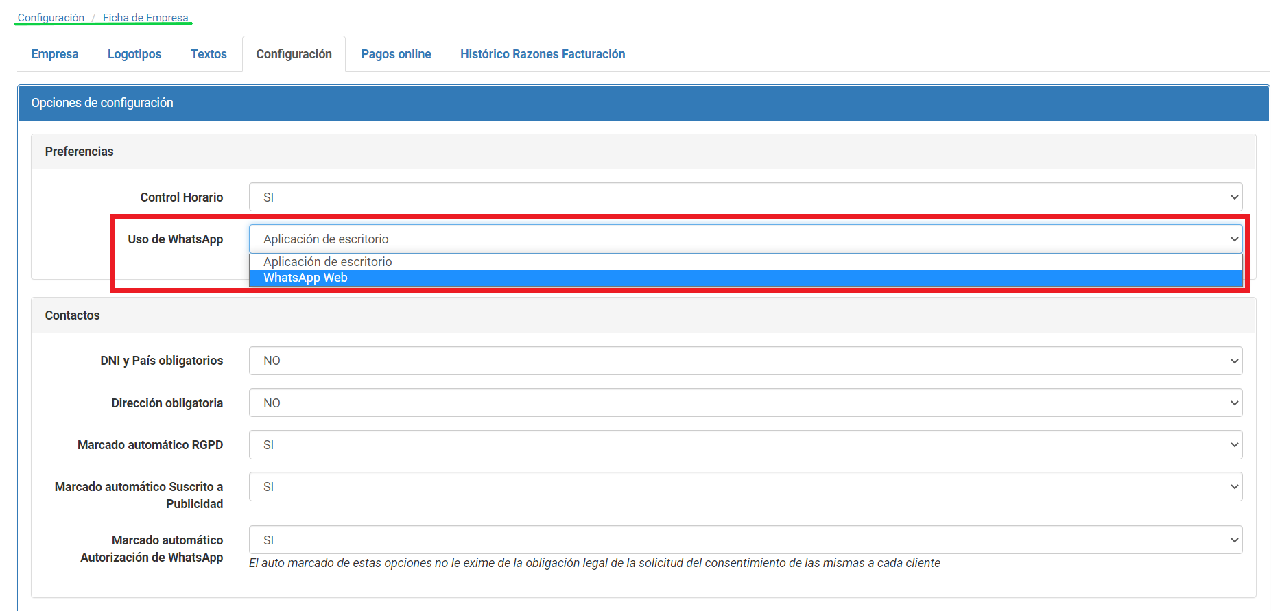
Task: Click the Configuración breadcrumb link
Action: [51, 18]
